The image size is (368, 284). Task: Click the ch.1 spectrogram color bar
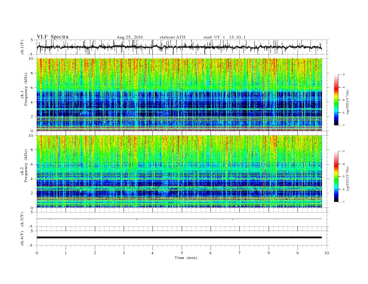(x=336, y=100)
